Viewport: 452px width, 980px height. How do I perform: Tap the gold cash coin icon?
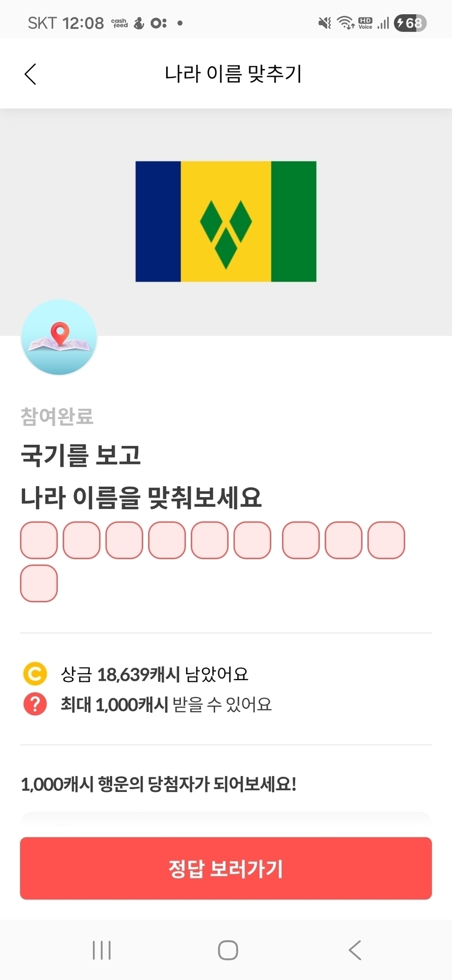pos(35,674)
